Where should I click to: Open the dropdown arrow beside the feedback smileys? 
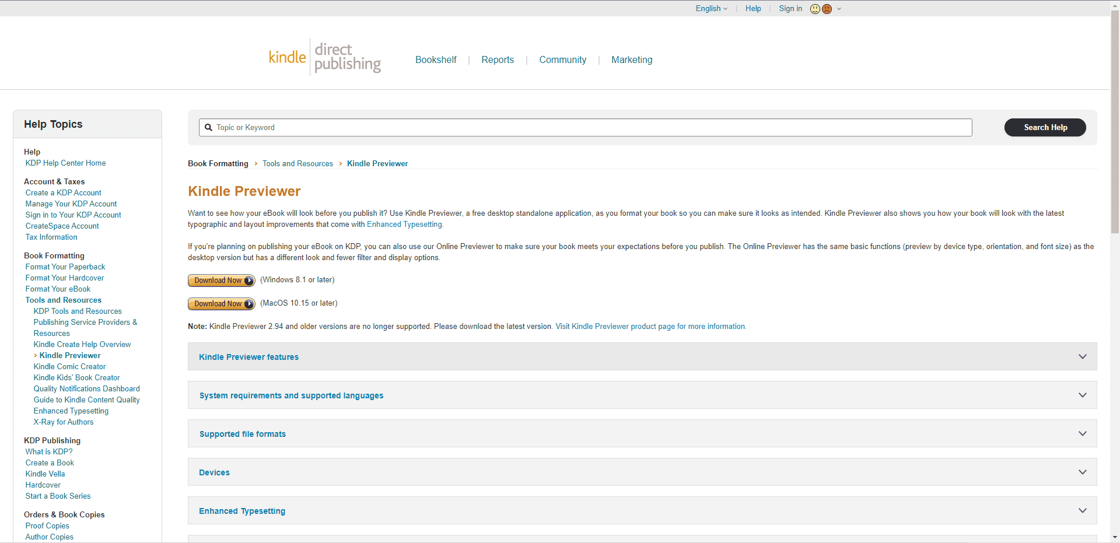click(x=839, y=9)
